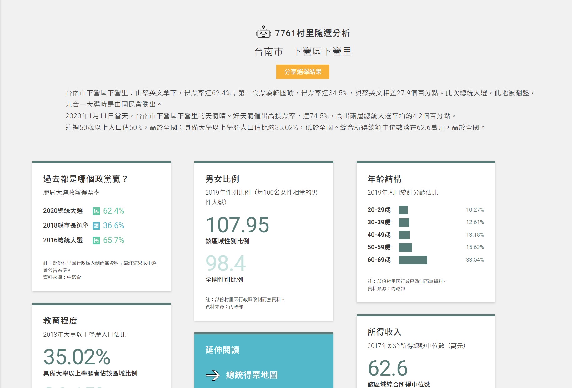572x388 pixels.
Task: Open the 總統得票地圖 link
Action: 252,375
